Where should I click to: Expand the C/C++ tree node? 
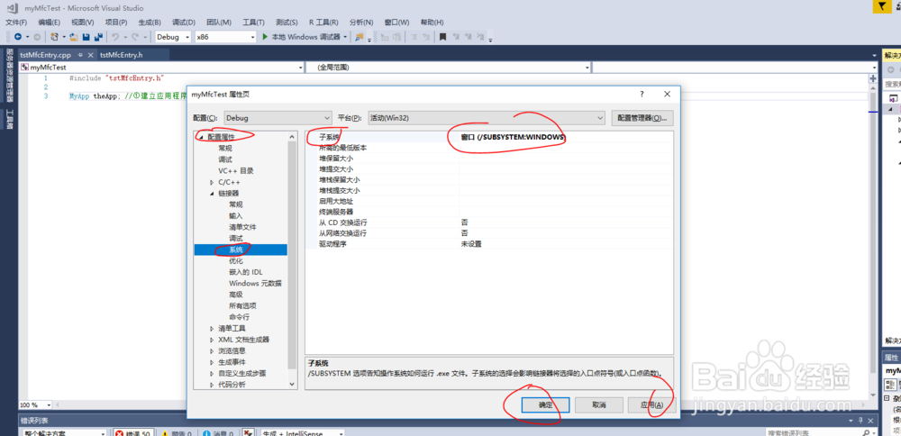212,182
